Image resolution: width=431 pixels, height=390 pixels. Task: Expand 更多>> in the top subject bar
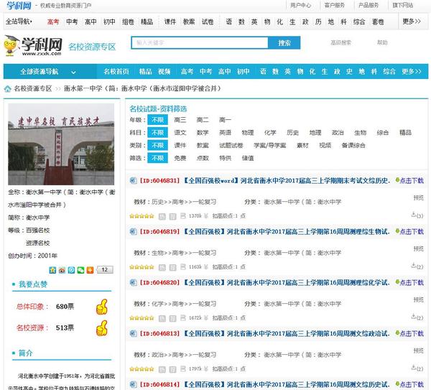411,22
